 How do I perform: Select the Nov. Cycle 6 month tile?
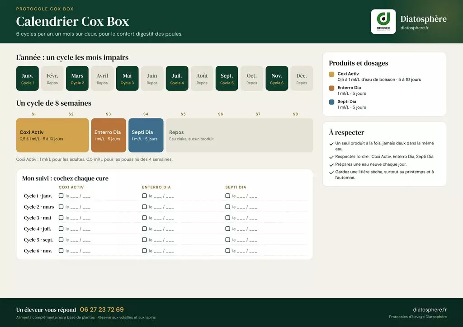click(x=277, y=79)
